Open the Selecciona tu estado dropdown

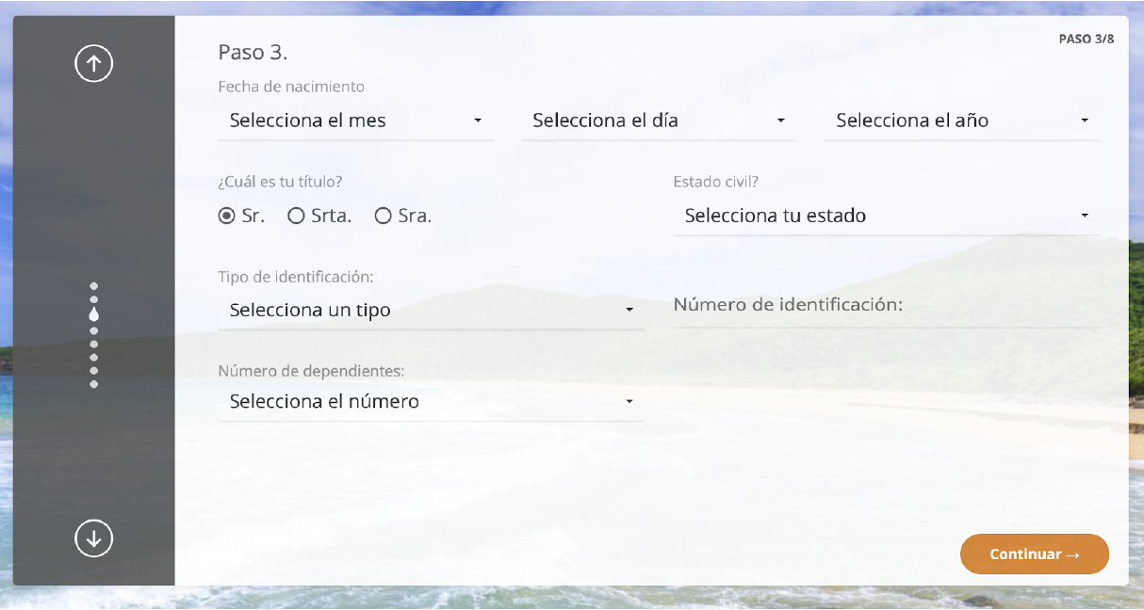(x=886, y=217)
